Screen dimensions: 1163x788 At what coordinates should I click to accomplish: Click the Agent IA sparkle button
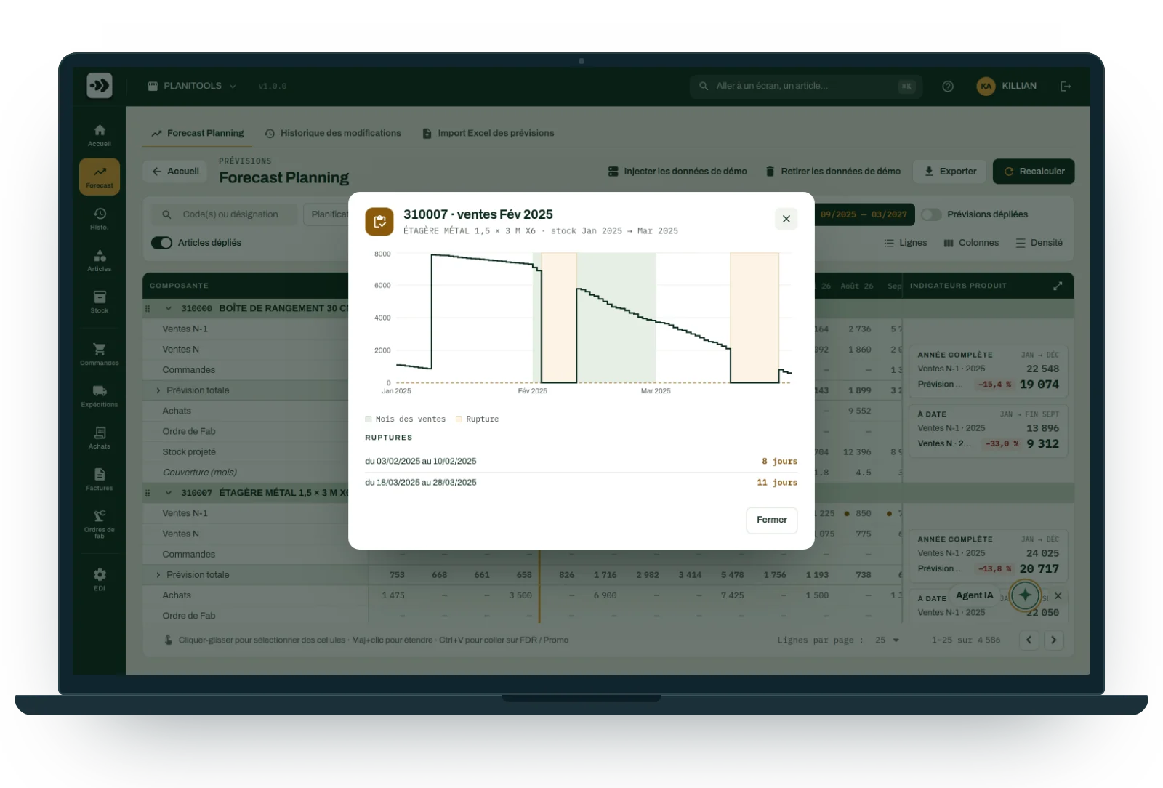(x=1025, y=595)
